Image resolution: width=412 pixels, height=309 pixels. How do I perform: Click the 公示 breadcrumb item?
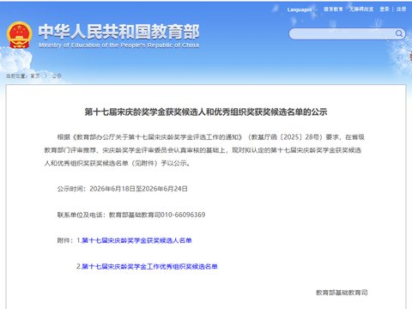coord(57,76)
